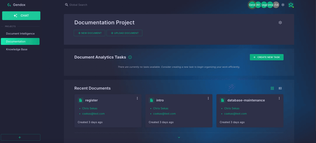Focus the Global Search field

[x=78, y=5]
